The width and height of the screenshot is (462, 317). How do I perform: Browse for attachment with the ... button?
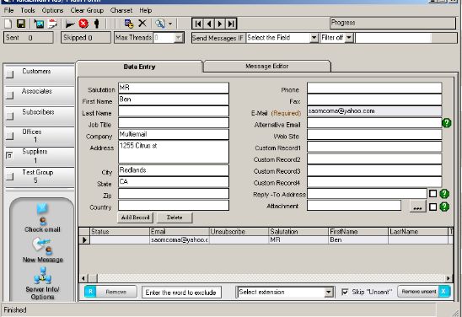tap(417, 207)
